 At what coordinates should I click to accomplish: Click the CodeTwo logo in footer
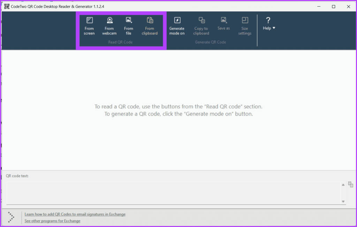pyautogui.click(x=11, y=217)
